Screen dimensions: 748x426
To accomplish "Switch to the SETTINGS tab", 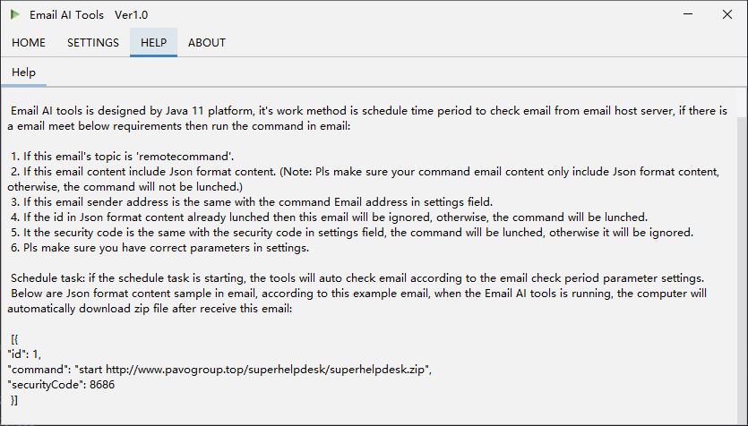I will (92, 43).
